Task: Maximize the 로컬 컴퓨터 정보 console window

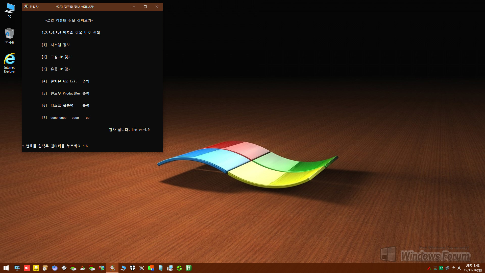Action: 145,7
